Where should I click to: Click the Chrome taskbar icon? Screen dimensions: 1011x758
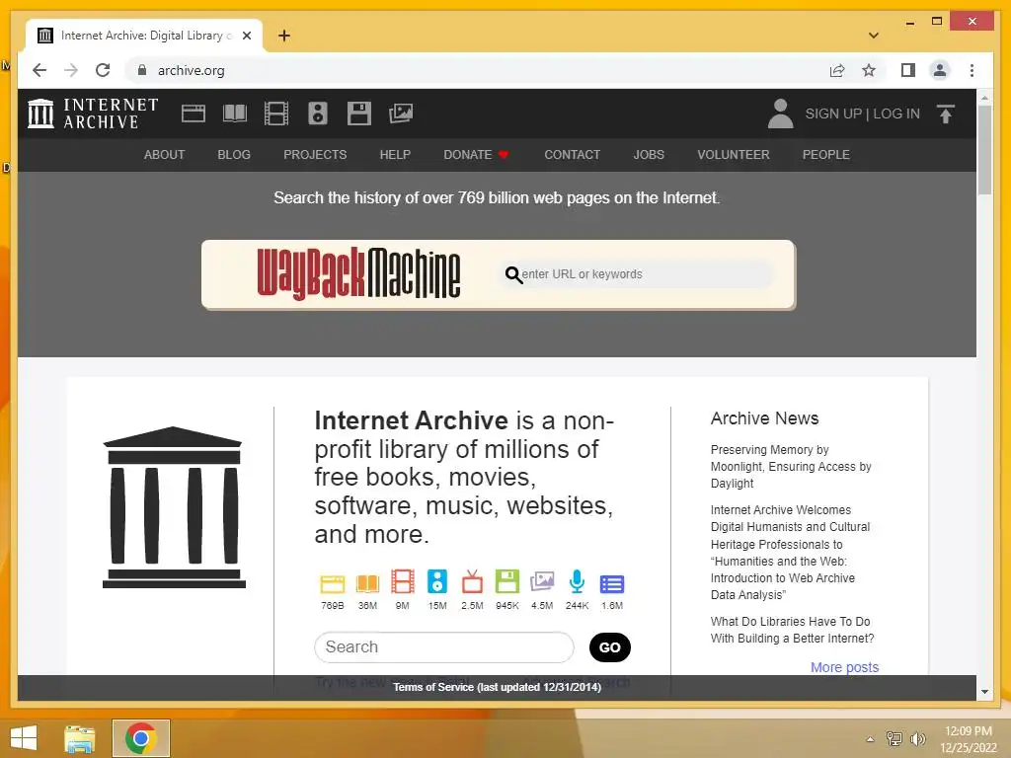point(141,738)
